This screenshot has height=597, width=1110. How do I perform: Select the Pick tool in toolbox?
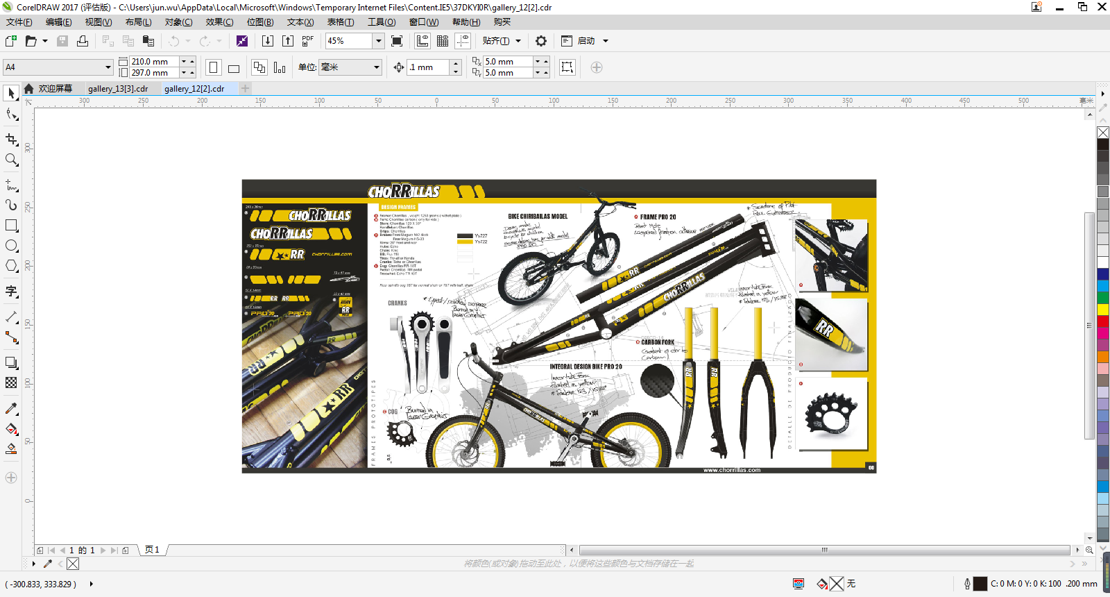pos(11,93)
